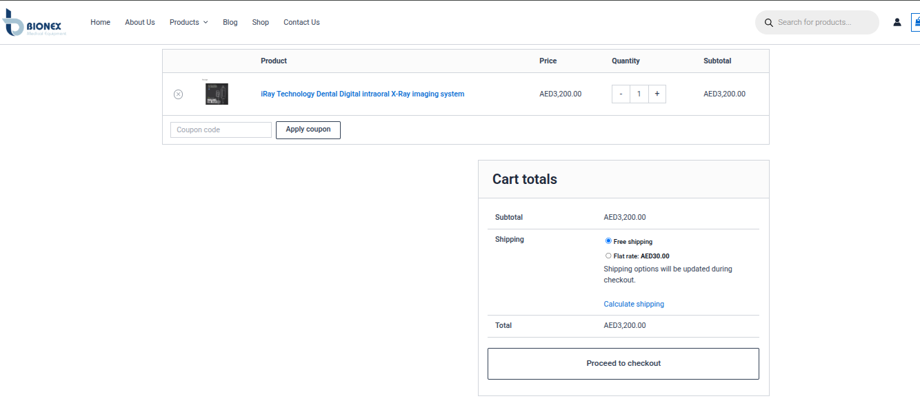The image size is (920, 412).
Task: Click the X-Ray product thumbnail image
Action: point(217,94)
